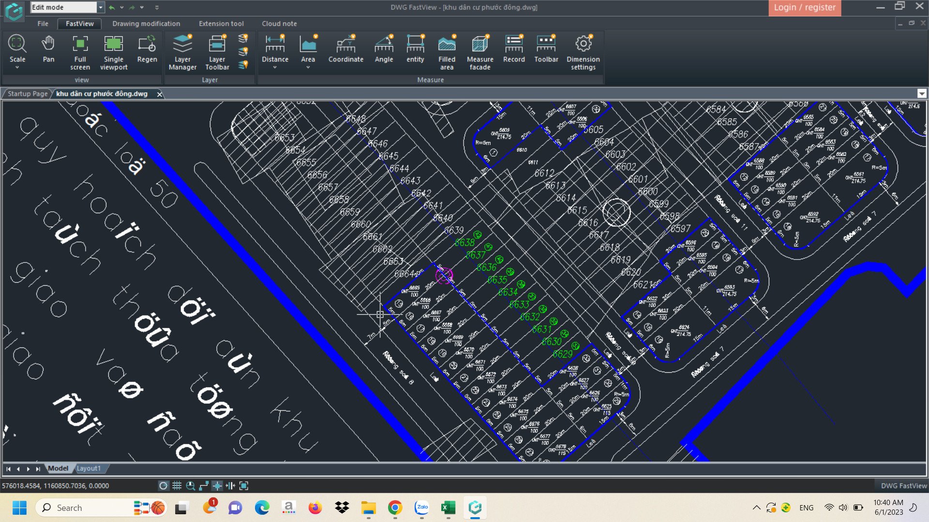Click the Extension tool menu
Screen dimensions: 929x522
click(x=222, y=24)
